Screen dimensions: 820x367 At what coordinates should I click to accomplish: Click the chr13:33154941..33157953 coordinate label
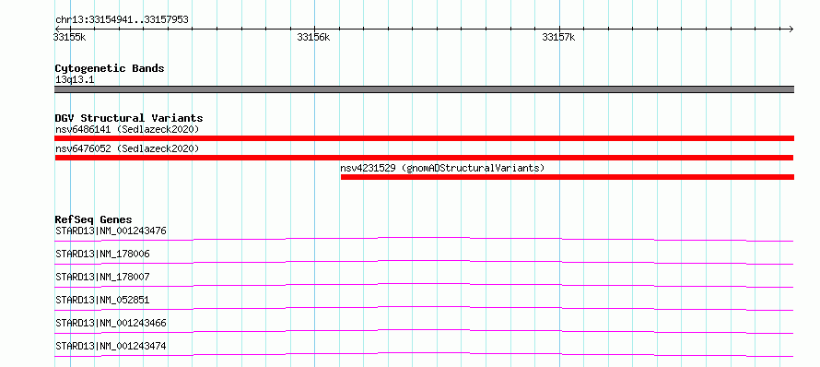(122, 20)
